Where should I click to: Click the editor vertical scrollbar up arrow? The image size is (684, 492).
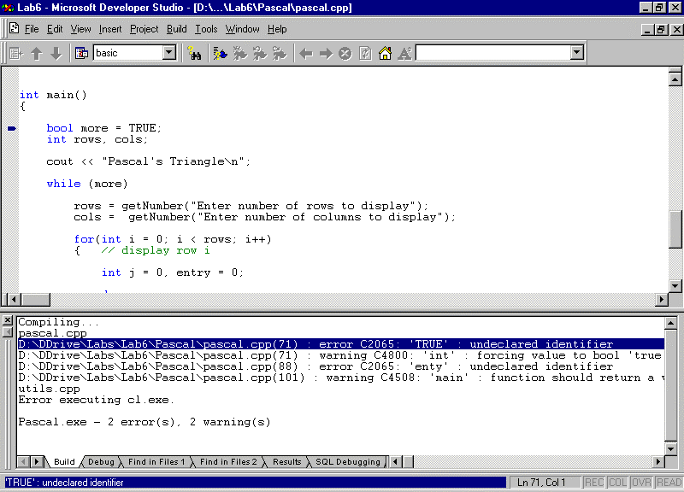(x=675, y=79)
